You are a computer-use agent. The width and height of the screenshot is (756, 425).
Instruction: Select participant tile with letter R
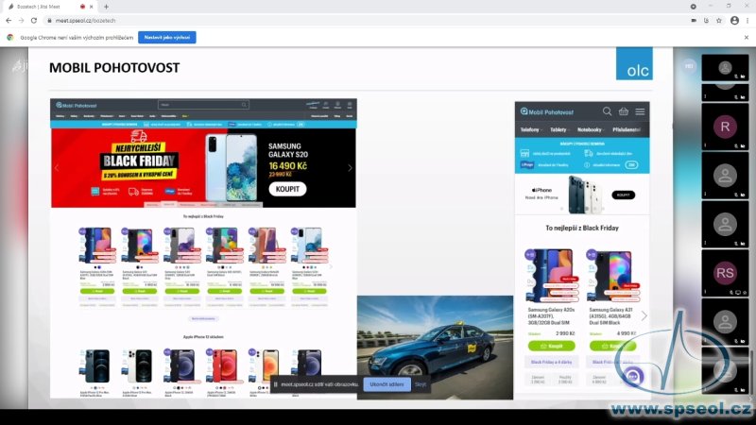point(725,127)
